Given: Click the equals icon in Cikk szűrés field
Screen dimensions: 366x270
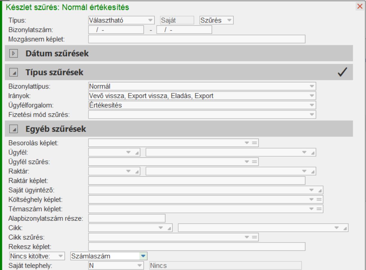Looking at the screenshot, I should tap(254, 237).
